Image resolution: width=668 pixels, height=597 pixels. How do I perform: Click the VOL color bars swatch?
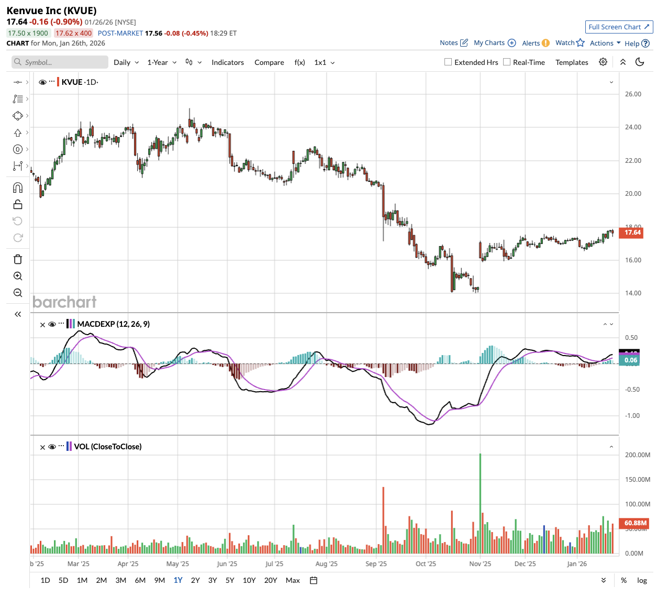tap(69, 447)
